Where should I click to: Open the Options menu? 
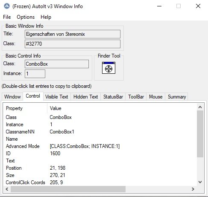point(26,17)
